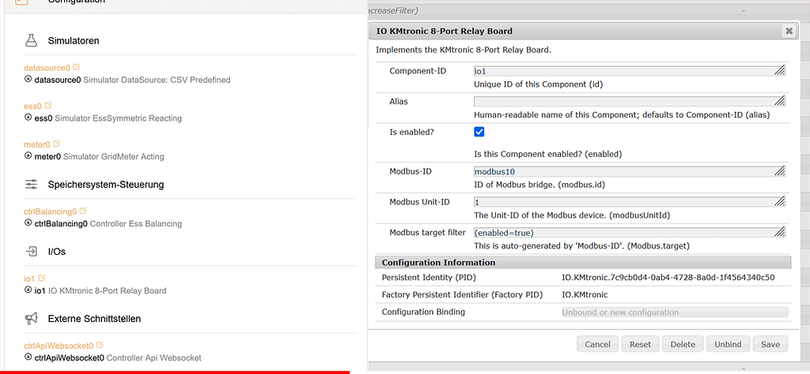Click 'Controller Api Websocket' text
Image resolution: width=810 pixels, height=374 pixels.
(x=154, y=357)
